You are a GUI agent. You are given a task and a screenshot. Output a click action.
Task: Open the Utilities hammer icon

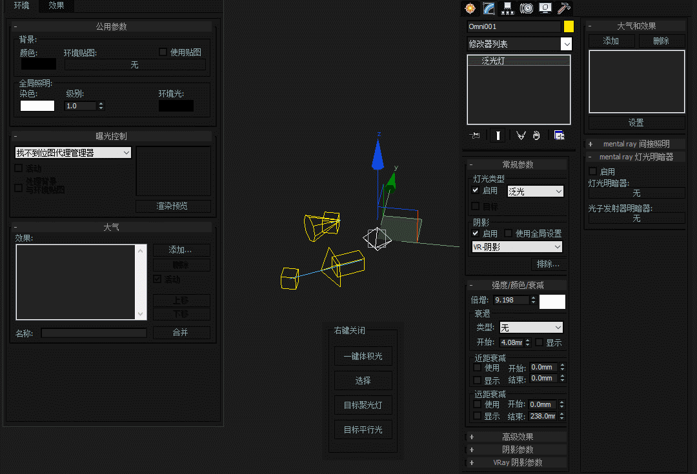pos(563,8)
